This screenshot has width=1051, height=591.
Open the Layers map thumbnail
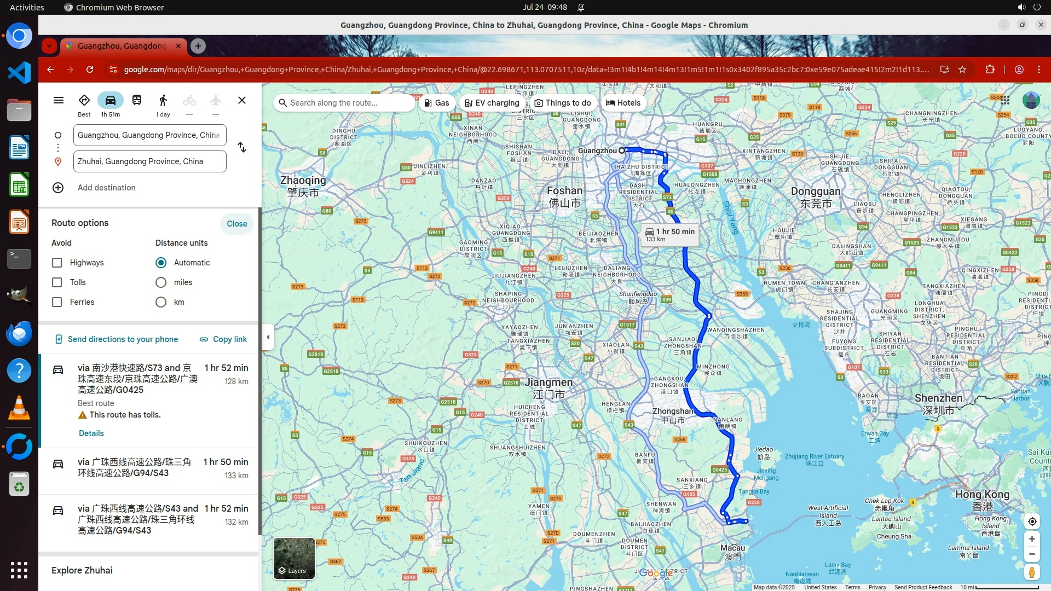pyautogui.click(x=294, y=558)
